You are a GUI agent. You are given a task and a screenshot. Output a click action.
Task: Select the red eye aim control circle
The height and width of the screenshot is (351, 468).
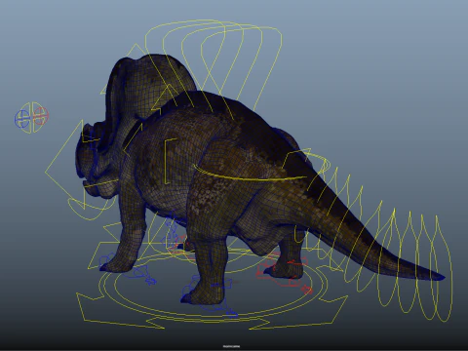(41, 116)
